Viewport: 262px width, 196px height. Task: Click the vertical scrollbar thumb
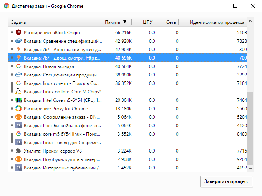(250, 128)
